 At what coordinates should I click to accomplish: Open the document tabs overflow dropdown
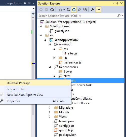coord(34,3)
